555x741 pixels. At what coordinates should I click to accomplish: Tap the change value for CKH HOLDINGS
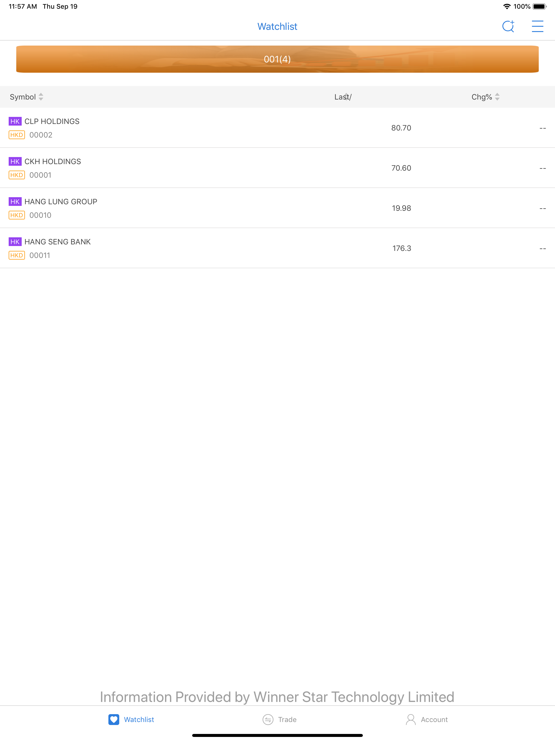(543, 168)
